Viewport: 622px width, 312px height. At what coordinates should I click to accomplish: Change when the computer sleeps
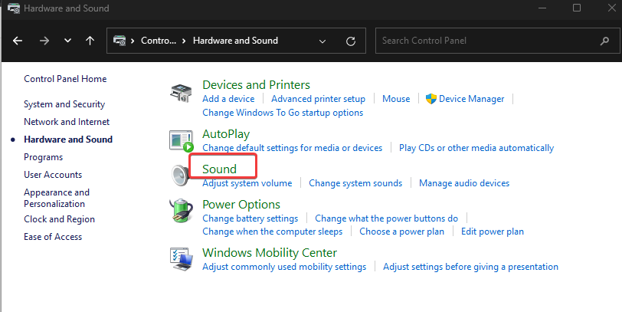272,232
